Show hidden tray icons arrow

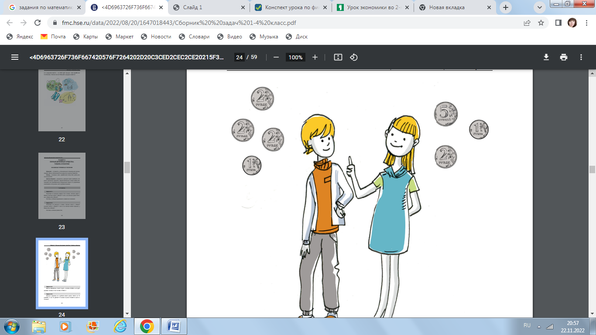point(540,326)
